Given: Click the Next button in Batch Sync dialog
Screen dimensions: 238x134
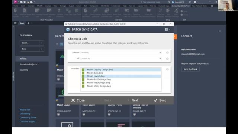Looking at the screenshot, I should (133, 100).
